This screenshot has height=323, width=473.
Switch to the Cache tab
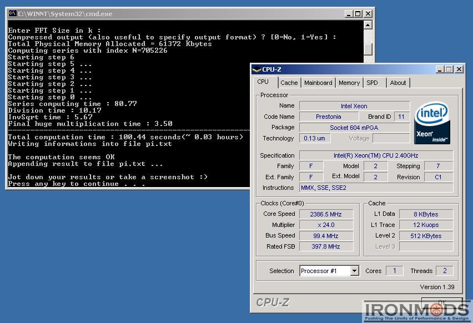click(x=289, y=83)
